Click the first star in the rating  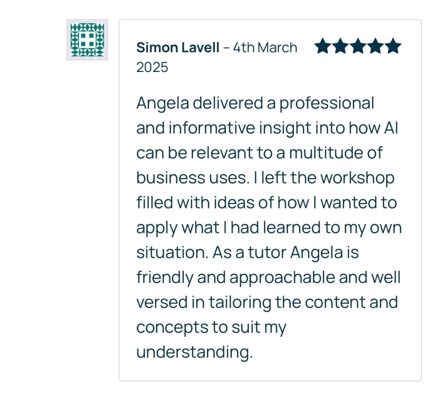coord(323,46)
